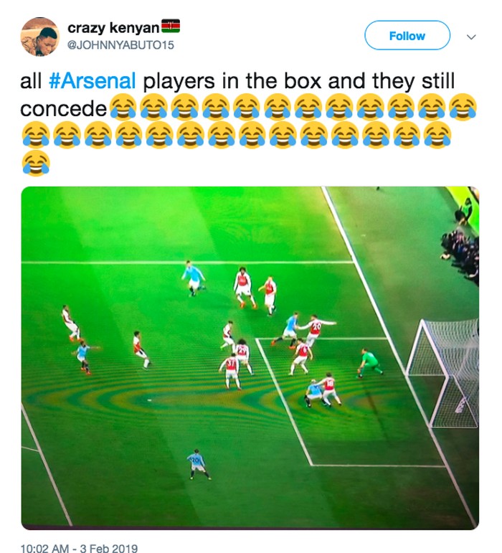Click the last laughing emoji on the "concede" line
The height and width of the screenshot is (553, 502).
(x=463, y=108)
